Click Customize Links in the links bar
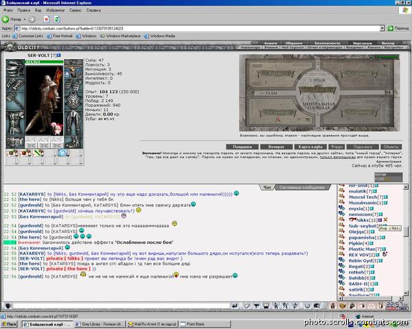The height and width of the screenshot is (329, 412). point(28,36)
